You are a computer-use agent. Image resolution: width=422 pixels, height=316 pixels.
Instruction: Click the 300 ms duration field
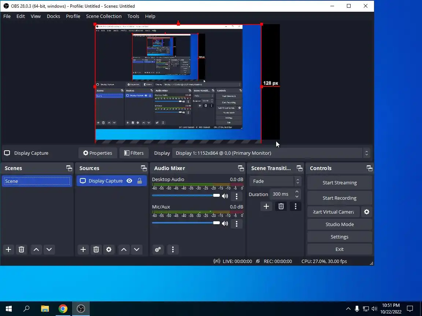click(x=282, y=194)
